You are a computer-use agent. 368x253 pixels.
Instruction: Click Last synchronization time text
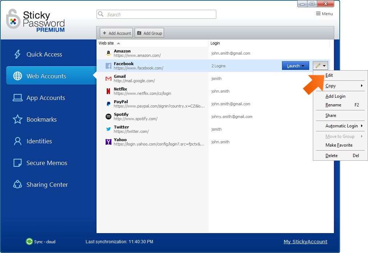[x=119, y=241]
